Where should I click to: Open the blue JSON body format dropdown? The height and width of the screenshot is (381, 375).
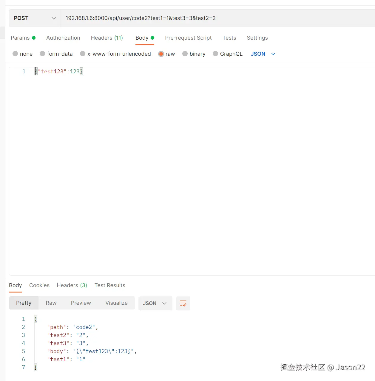tap(263, 54)
